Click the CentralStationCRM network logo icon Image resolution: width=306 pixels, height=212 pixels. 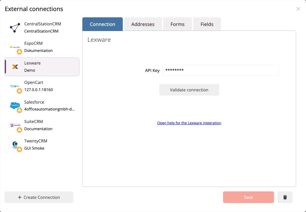tap(15, 28)
